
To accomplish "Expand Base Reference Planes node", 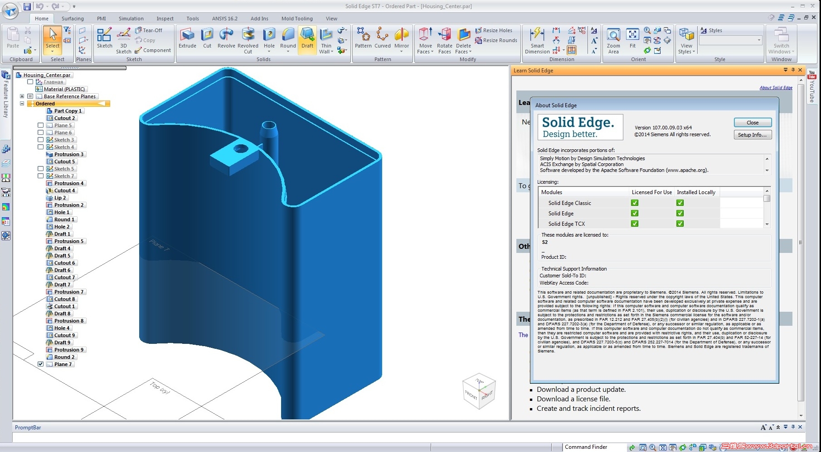I will coord(22,96).
